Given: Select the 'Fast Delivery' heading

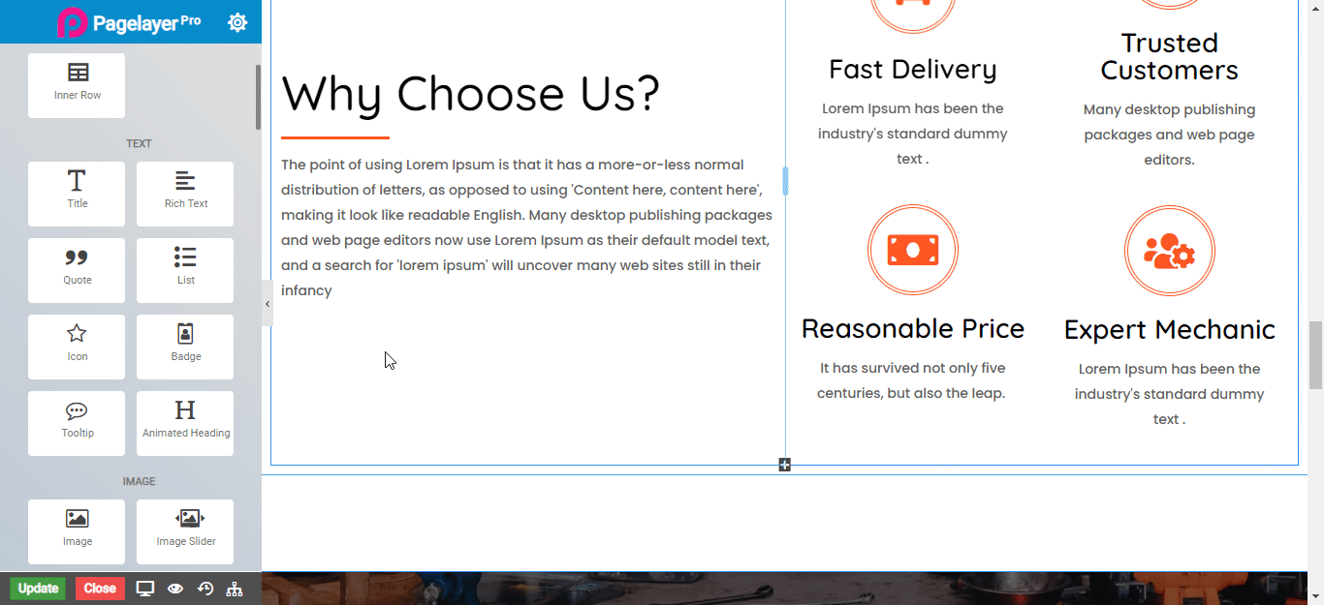Looking at the screenshot, I should pyautogui.click(x=913, y=70).
